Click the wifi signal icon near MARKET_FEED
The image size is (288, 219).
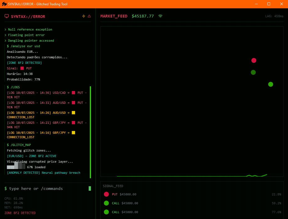coord(160,16)
